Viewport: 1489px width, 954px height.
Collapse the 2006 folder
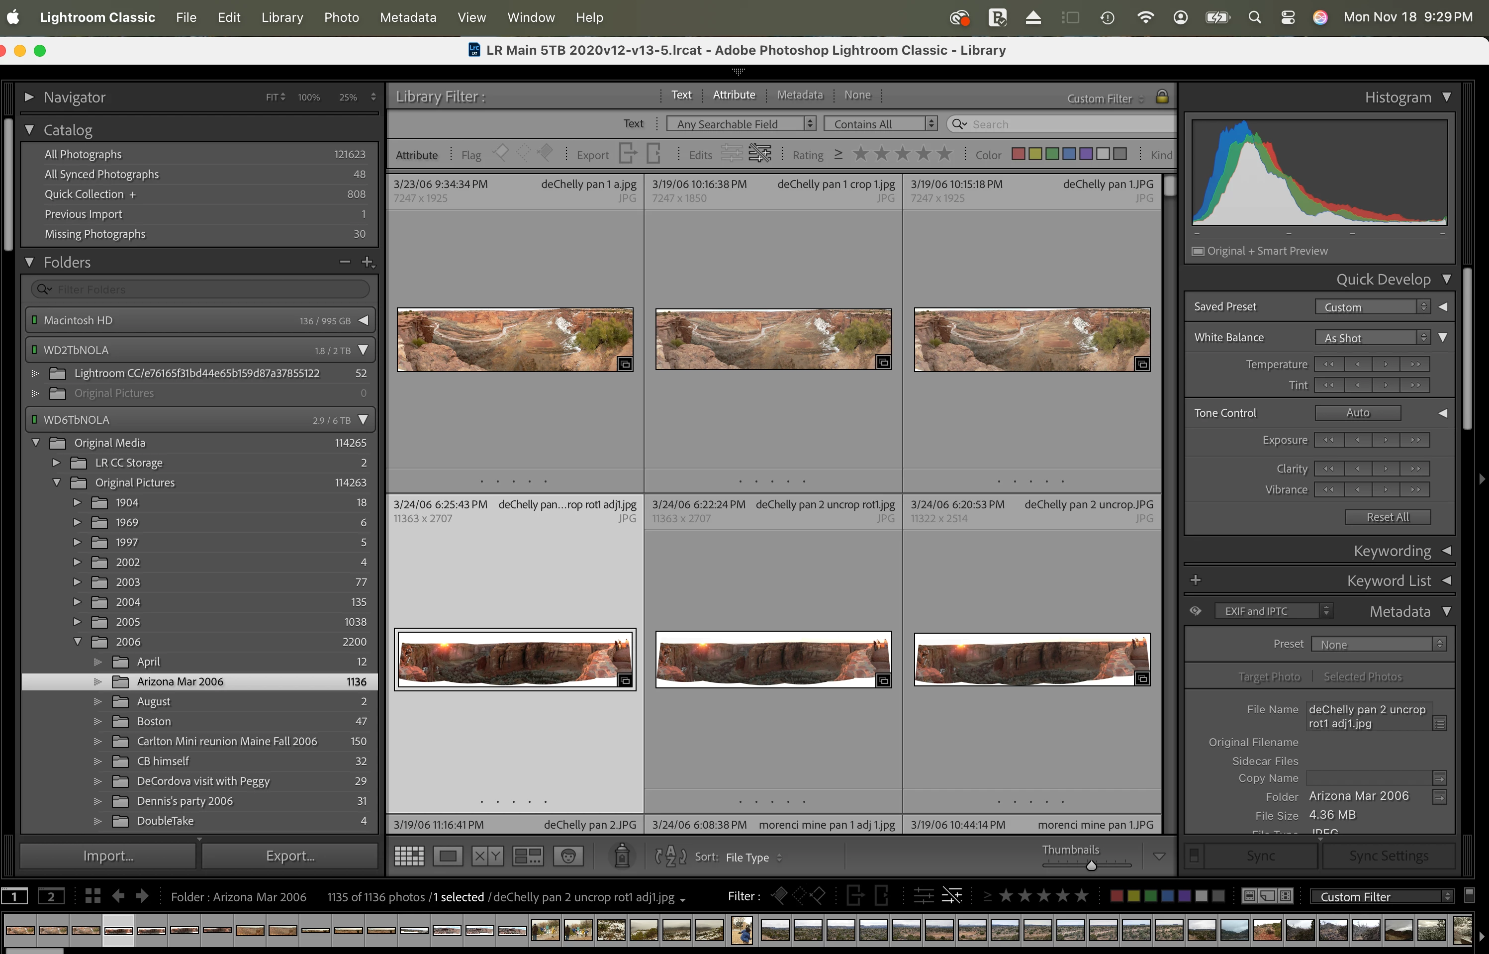(x=78, y=642)
